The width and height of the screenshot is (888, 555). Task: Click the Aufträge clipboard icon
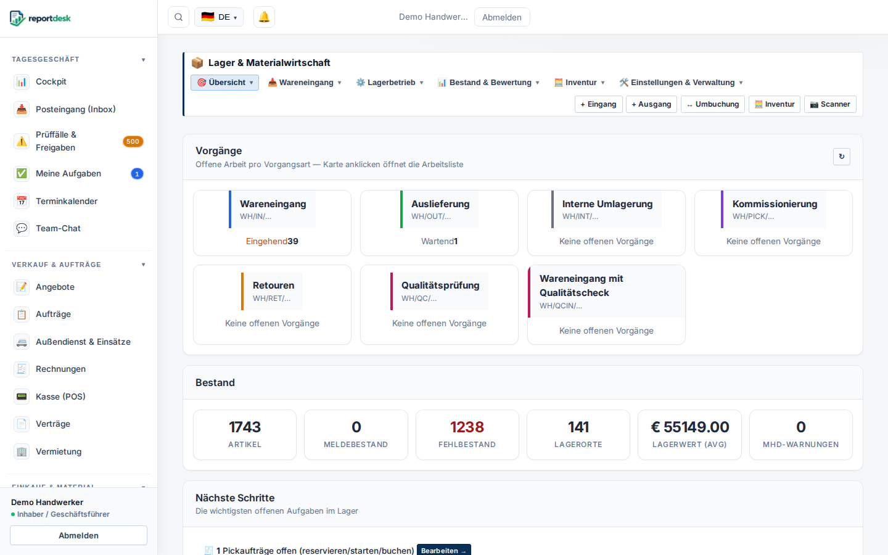pos(22,314)
